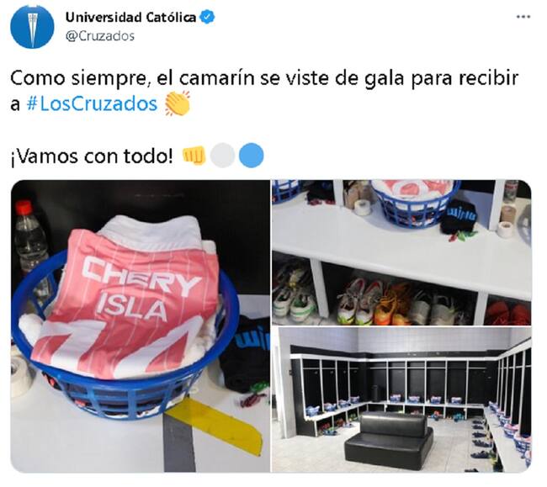
Task: Click the blue circle emoji
Action: (x=251, y=156)
